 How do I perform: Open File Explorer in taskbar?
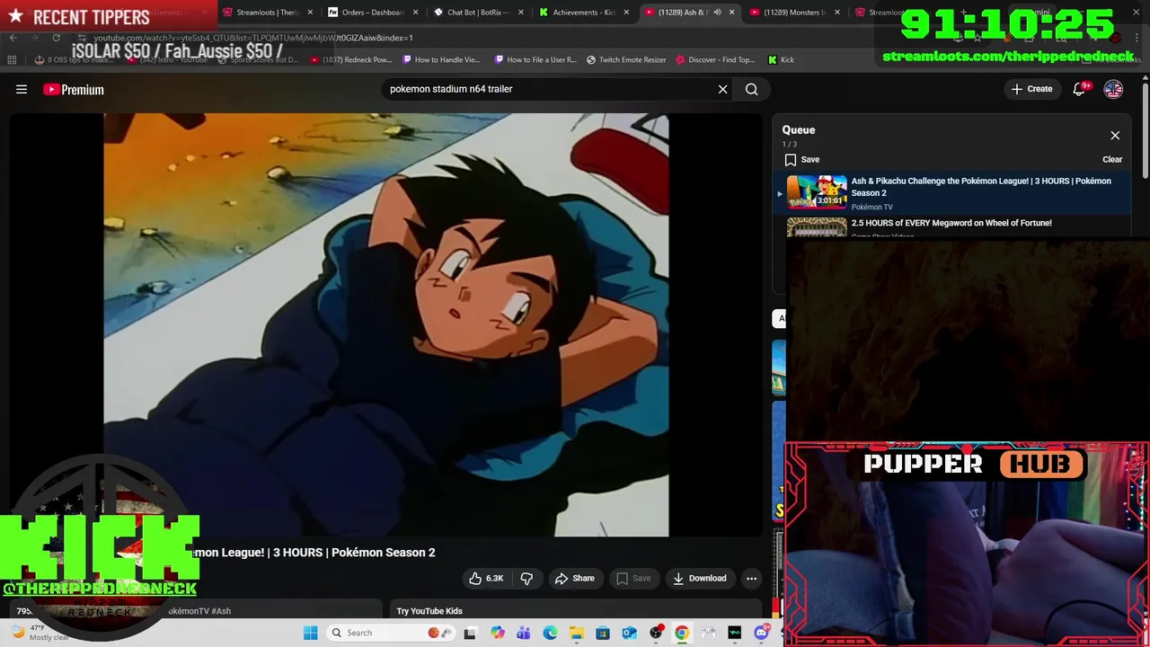(x=576, y=633)
